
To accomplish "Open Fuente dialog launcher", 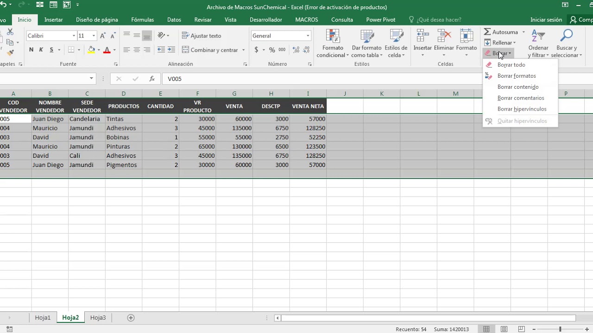I will tap(116, 64).
